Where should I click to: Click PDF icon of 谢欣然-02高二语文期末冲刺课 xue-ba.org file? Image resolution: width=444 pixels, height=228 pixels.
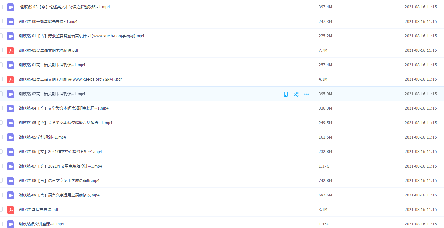pos(11,79)
